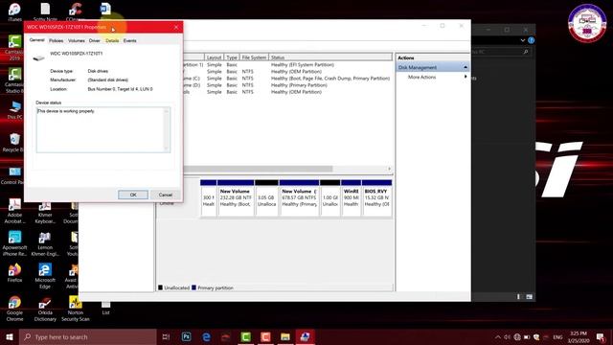Sort volumes by the Type column header
The image size is (613, 345).
coord(232,57)
